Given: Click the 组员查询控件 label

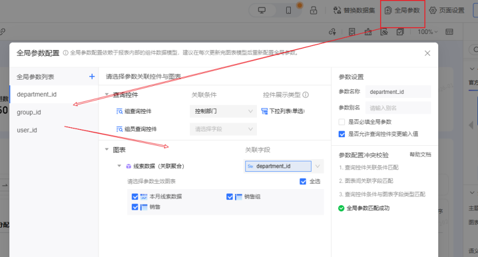Looking at the screenshot, I should pyautogui.click(x=141, y=129).
